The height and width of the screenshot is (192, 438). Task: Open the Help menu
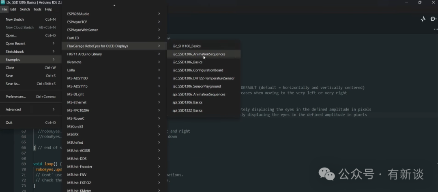49,9
